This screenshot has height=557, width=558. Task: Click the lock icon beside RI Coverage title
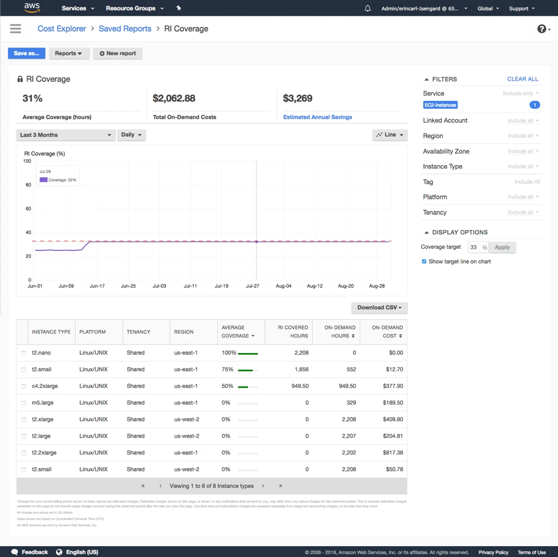(19, 79)
